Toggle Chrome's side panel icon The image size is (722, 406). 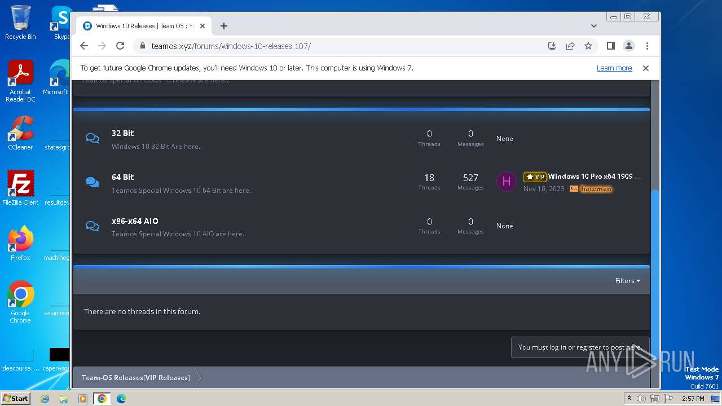[x=611, y=46]
